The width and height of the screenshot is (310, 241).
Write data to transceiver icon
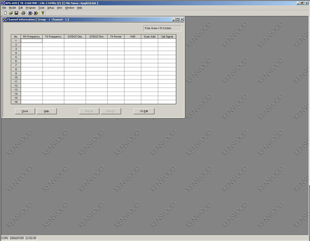click(36, 13)
